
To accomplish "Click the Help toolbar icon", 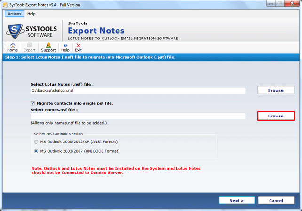I will tap(65, 47).
